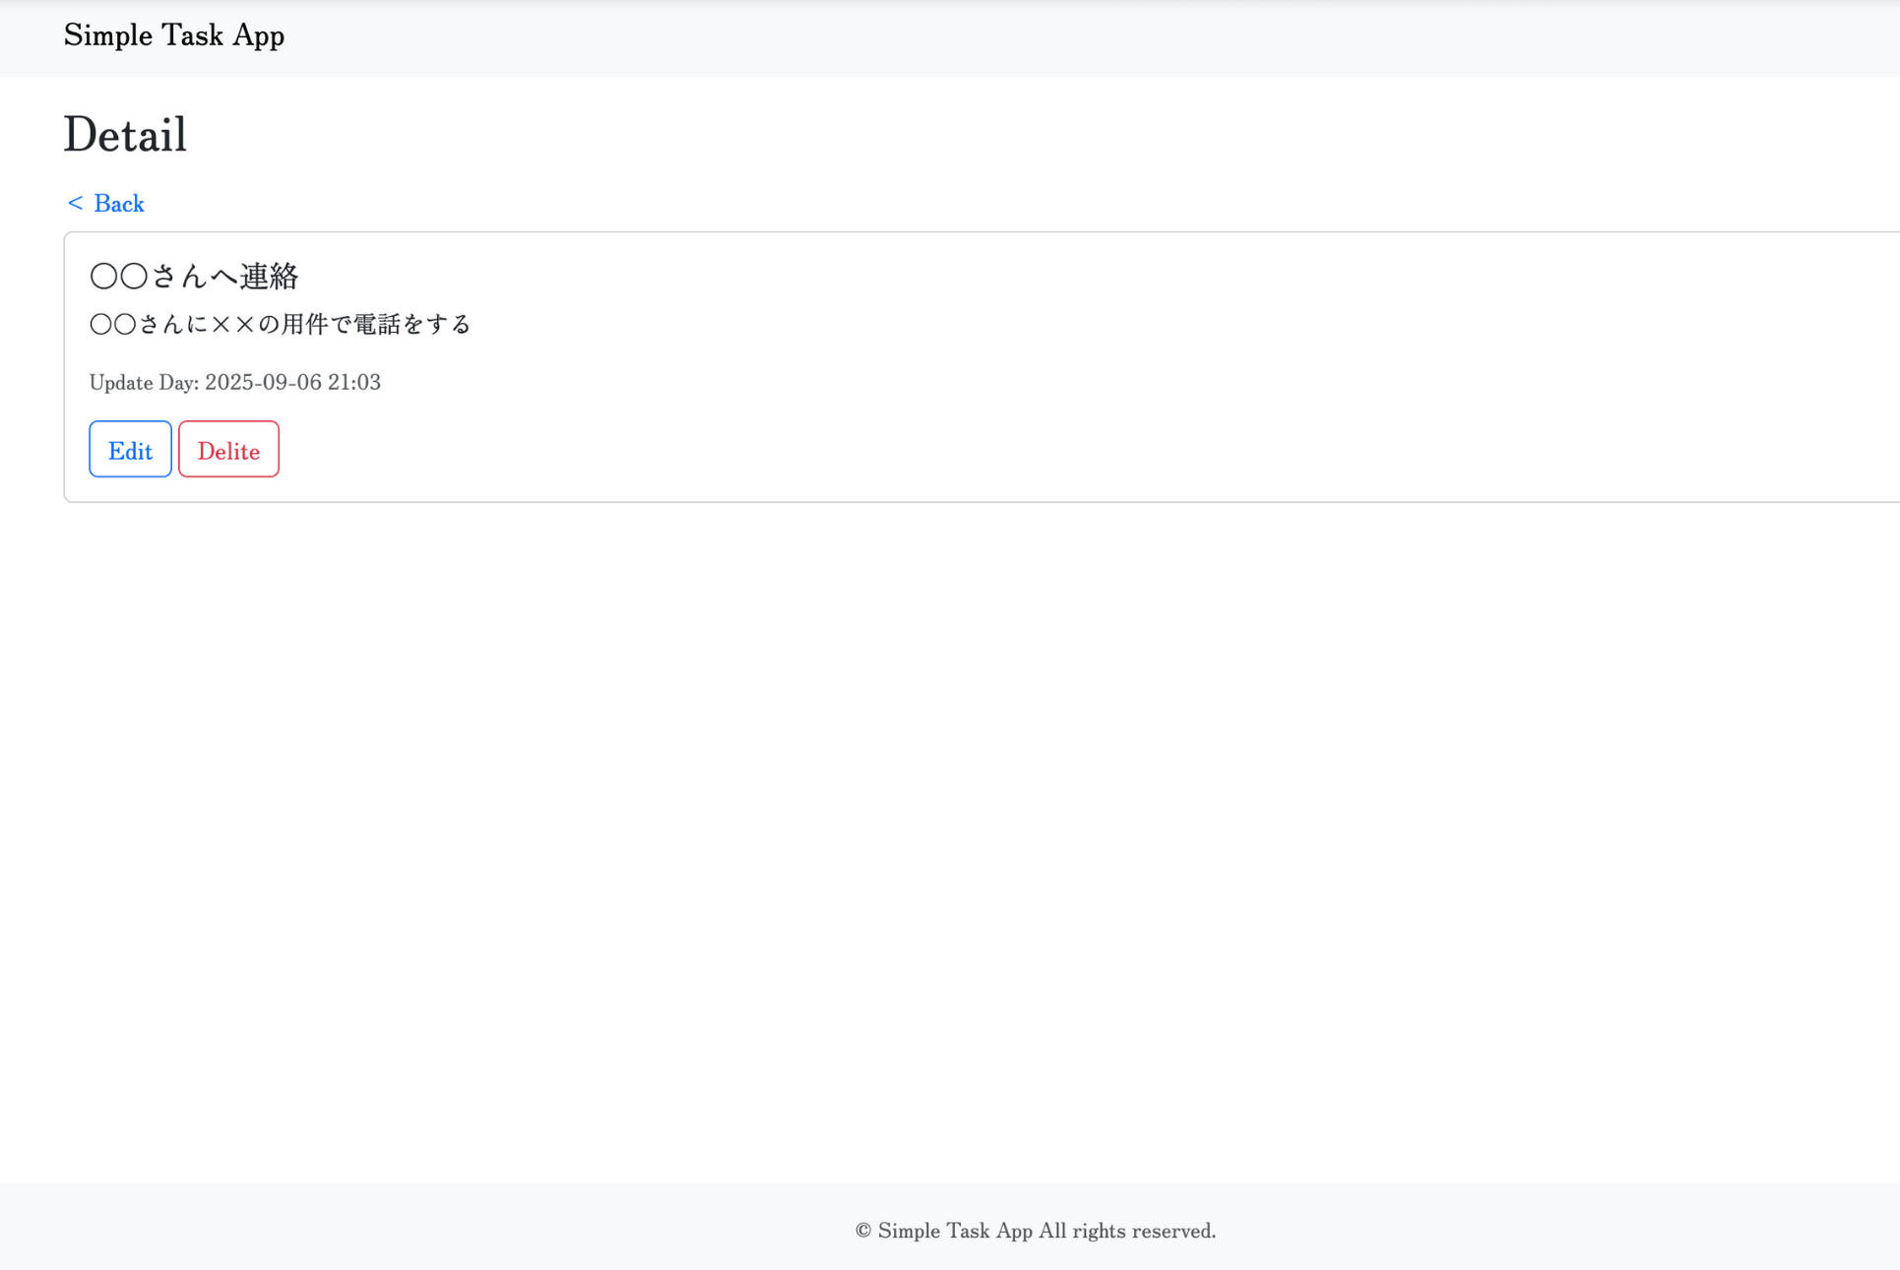The width and height of the screenshot is (1900, 1270).
Task: Click the footer copyright text
Action: point(1035,1231)
